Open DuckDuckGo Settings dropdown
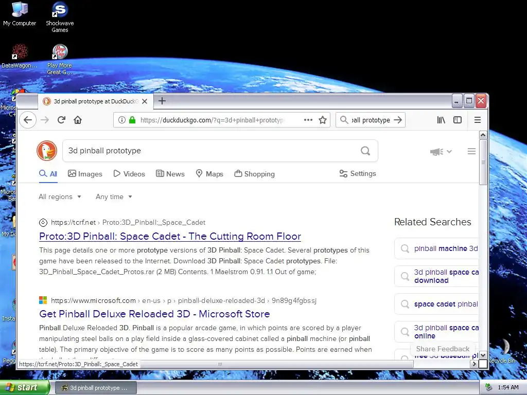 point(358,174)
